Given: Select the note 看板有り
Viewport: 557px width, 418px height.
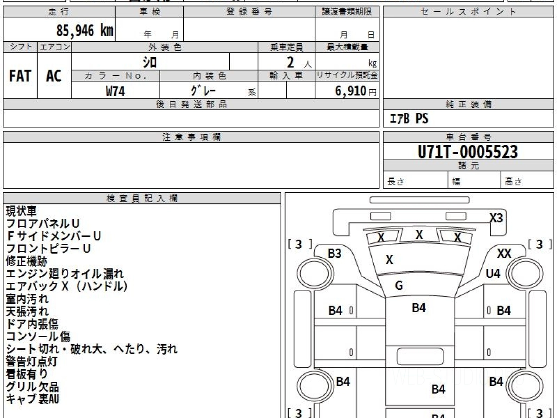Looking at the screenshot, I should coord(26,374).
